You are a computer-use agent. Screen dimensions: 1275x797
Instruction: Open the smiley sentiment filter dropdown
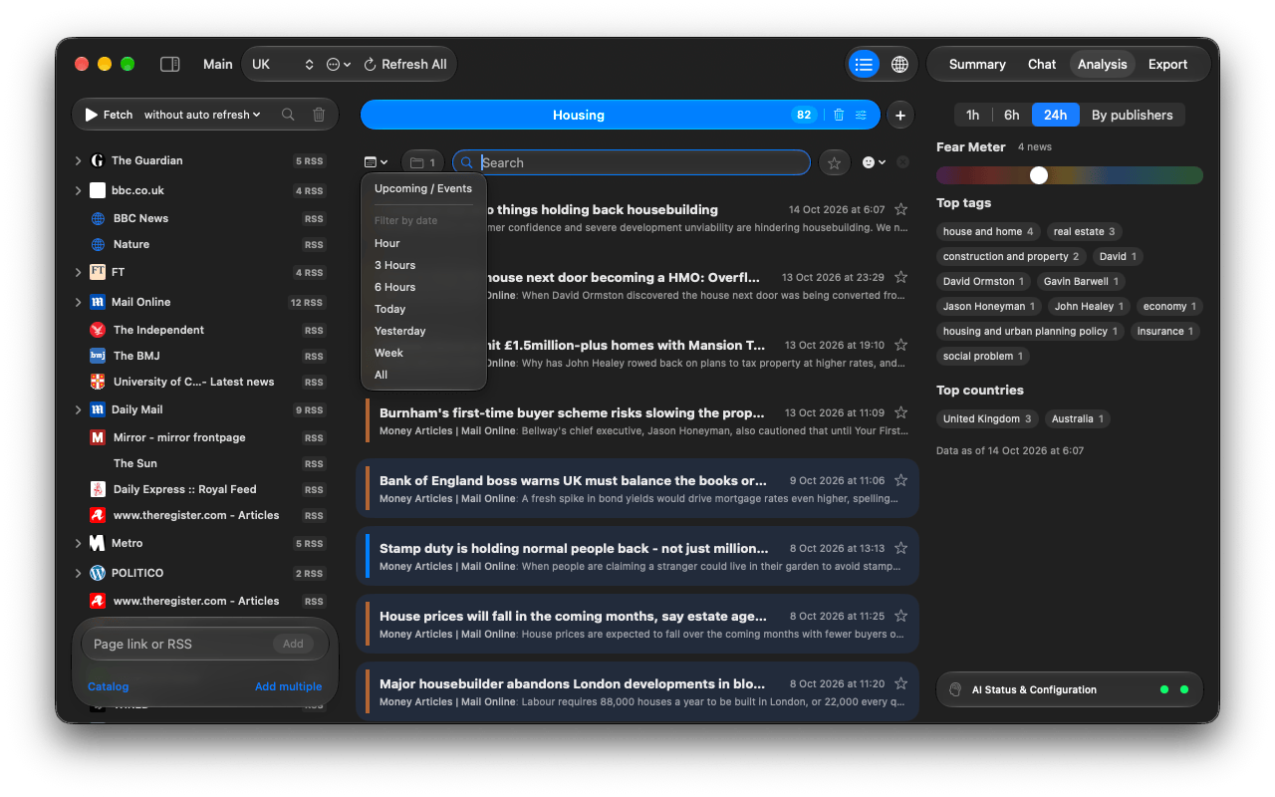coord(874,162)
